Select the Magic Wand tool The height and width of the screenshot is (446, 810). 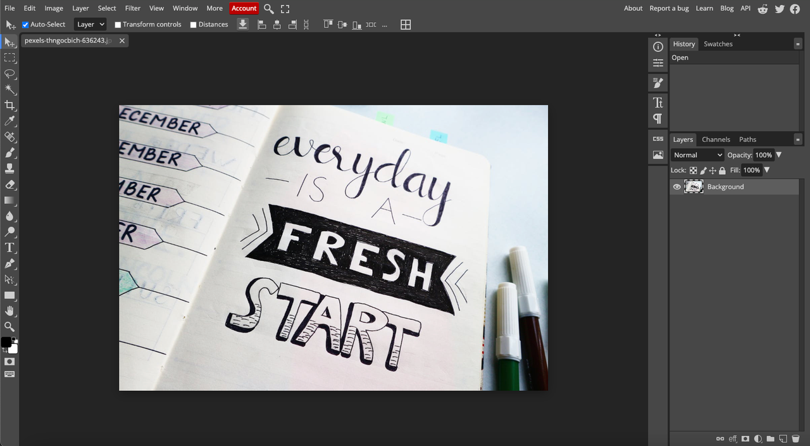pyautogui.click(x=9, y=89)
